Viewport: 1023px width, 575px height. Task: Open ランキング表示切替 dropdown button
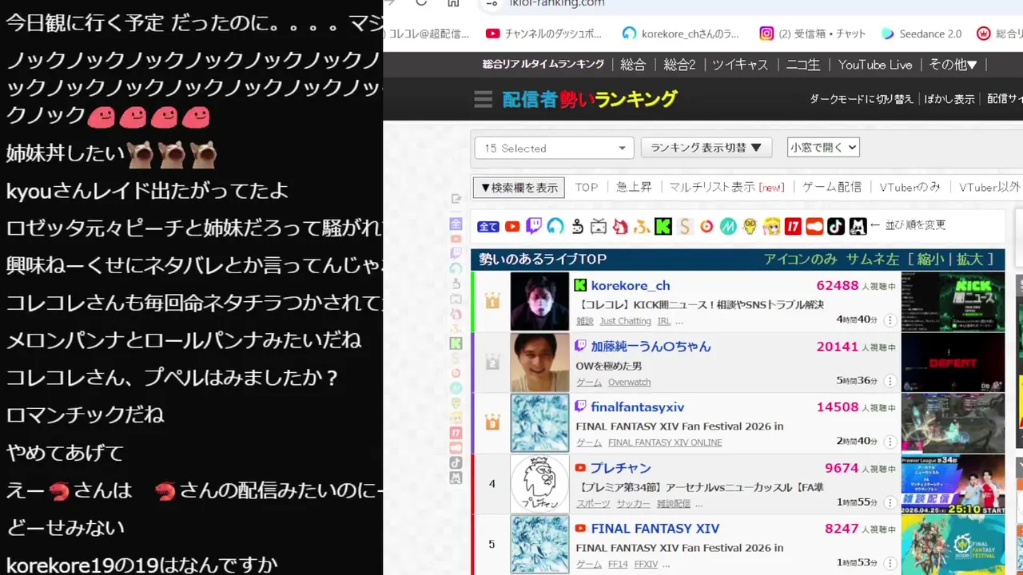[706, 148]
